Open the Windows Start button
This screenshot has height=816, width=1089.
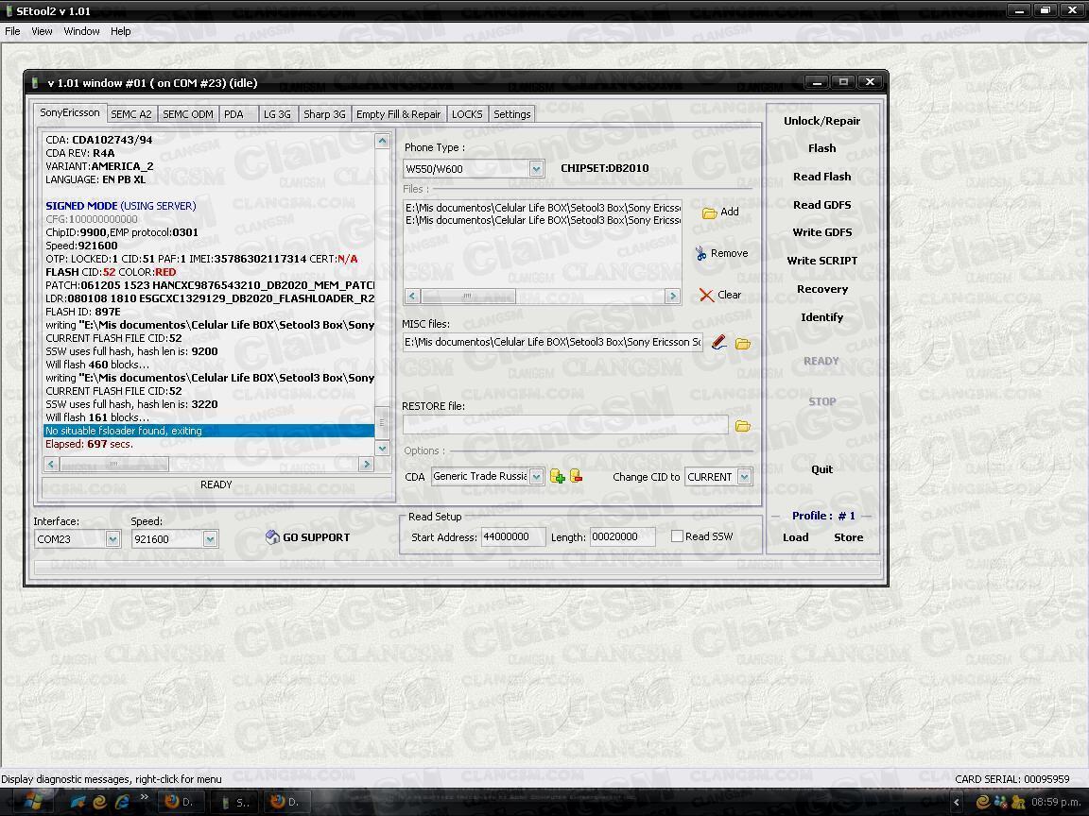pyautogui.click(x=32, y=802)
